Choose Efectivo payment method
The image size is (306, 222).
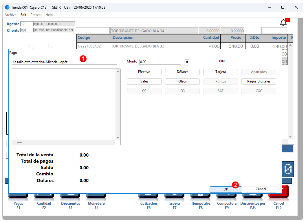tap(144, 72)
